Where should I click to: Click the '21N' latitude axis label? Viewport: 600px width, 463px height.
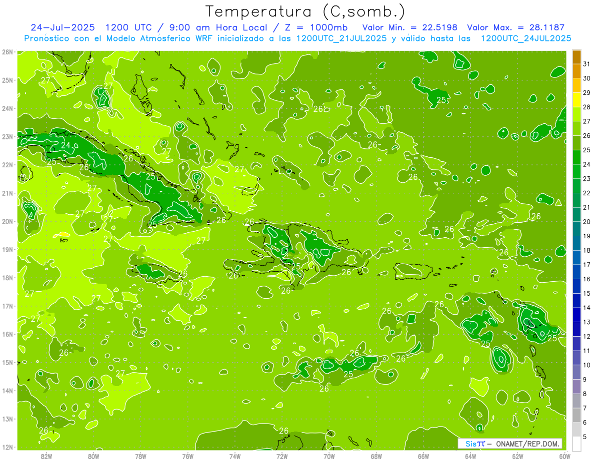[7, 193]
